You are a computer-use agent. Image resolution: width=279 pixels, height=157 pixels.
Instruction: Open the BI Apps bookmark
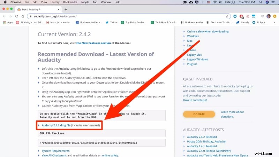[259, 22]
